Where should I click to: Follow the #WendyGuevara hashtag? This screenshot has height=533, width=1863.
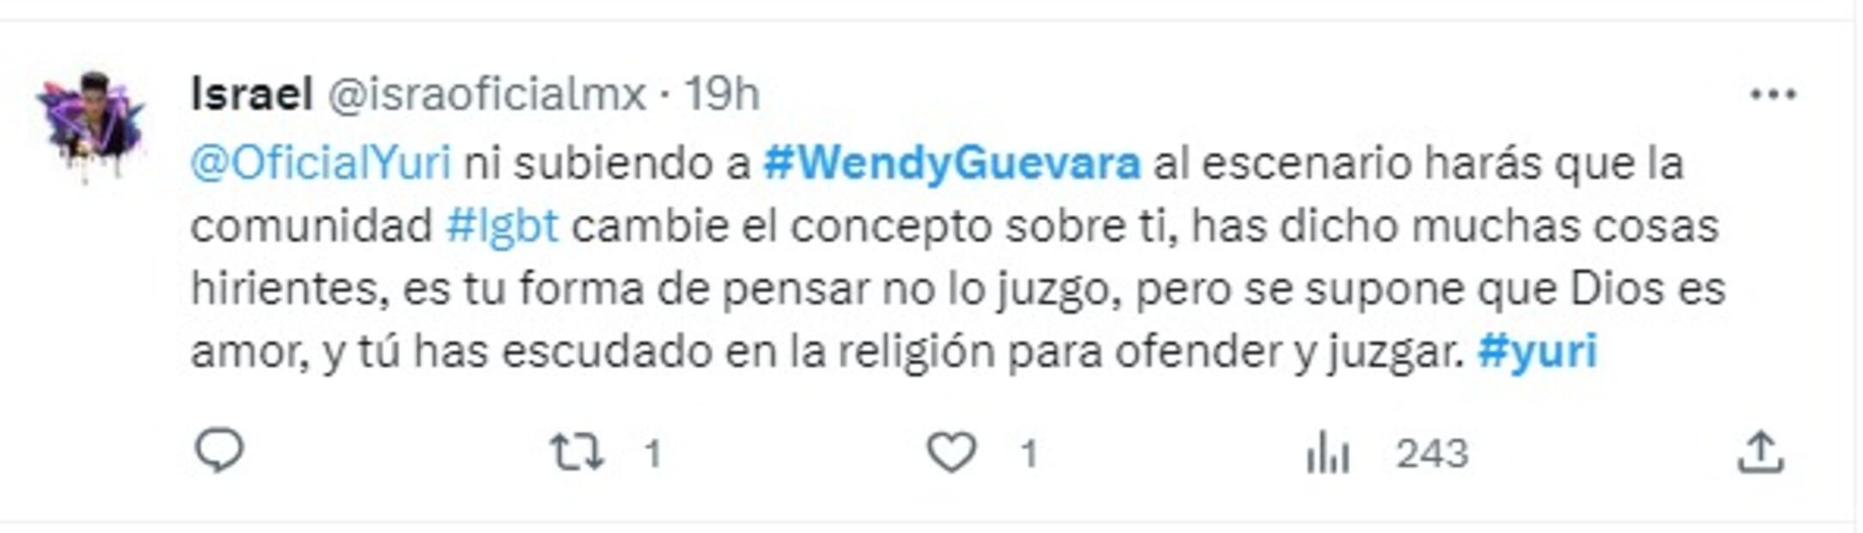click(952, 163)
